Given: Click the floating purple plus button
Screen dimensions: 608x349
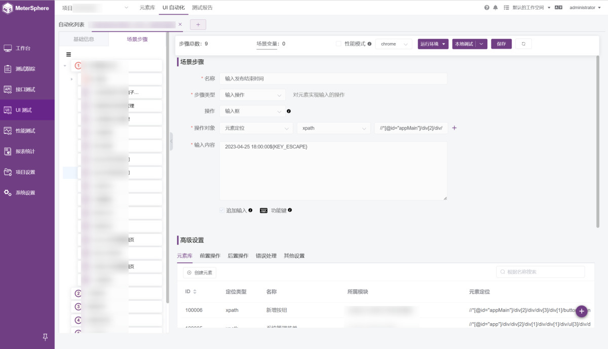Looking at the screenshot, I should click(x=582, y=311).
